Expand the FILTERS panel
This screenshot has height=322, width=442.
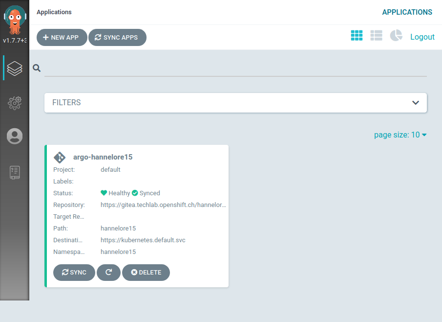coord(235,103)
